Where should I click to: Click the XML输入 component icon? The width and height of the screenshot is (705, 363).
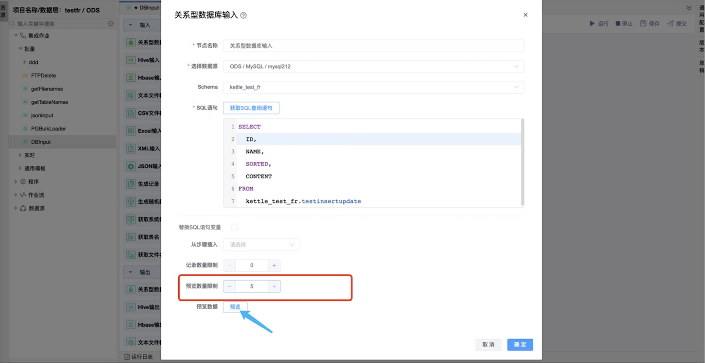click(131, 148)
